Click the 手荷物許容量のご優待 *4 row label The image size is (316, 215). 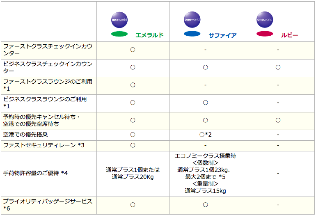(x=35, y=173)
